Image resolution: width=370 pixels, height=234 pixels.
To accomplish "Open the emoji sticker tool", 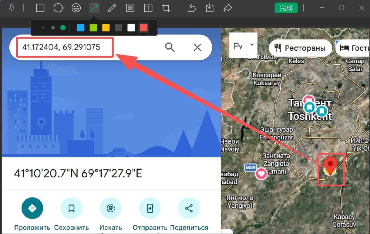I will click(76, 8).
